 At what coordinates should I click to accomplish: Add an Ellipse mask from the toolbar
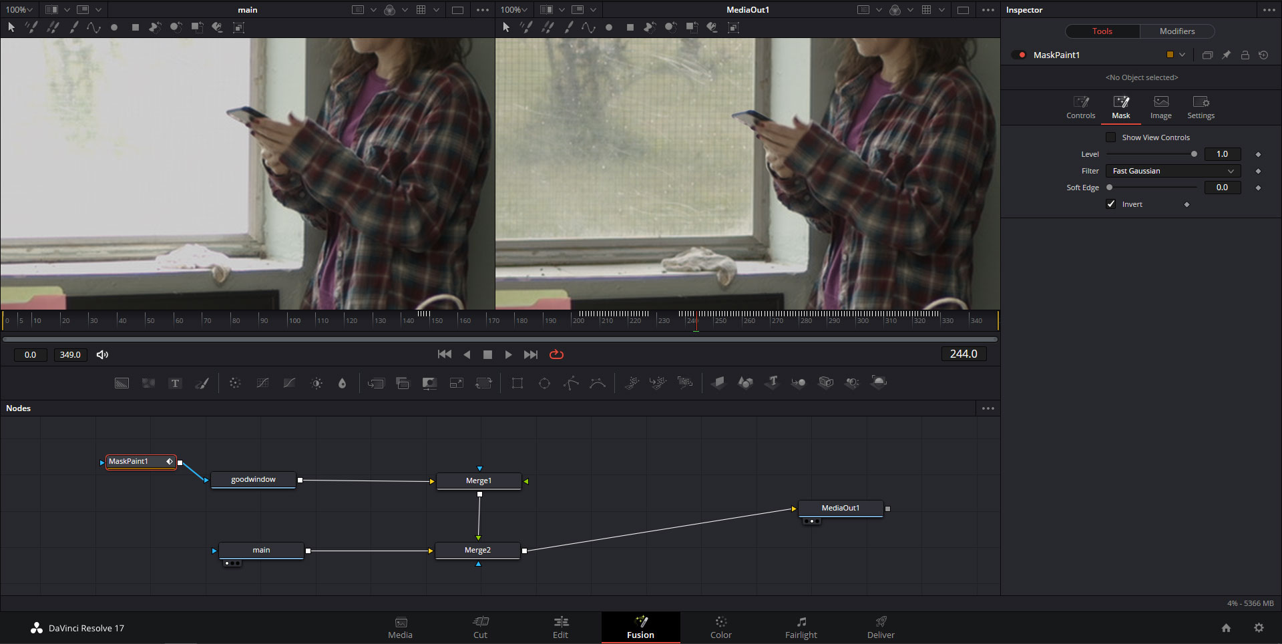[x=544, y=383]
